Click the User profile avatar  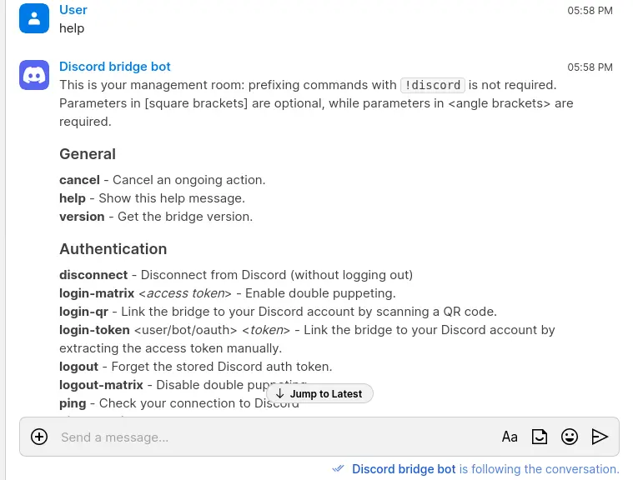tap(34, 18)
